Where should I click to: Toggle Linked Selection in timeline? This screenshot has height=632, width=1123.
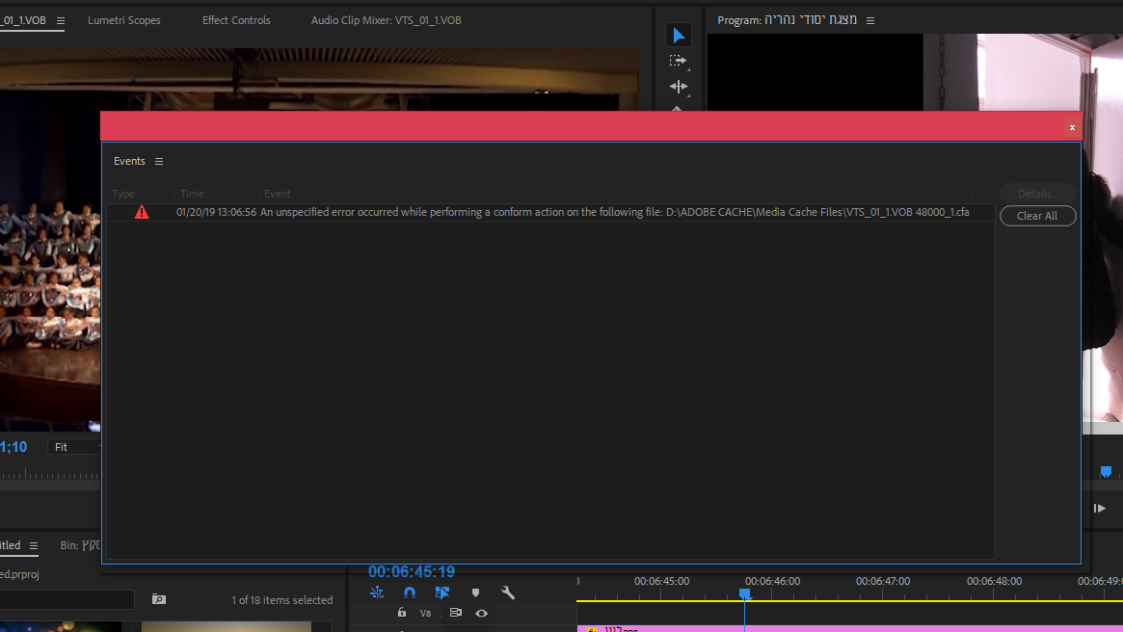[441, 592]
